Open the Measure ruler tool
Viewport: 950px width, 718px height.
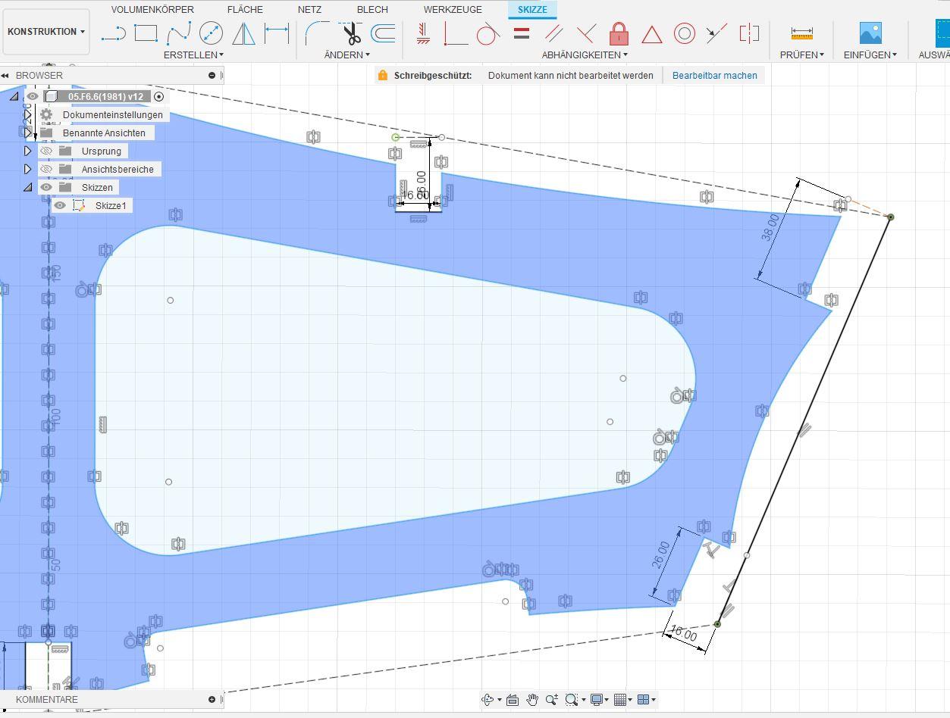(x=801, y=33)
